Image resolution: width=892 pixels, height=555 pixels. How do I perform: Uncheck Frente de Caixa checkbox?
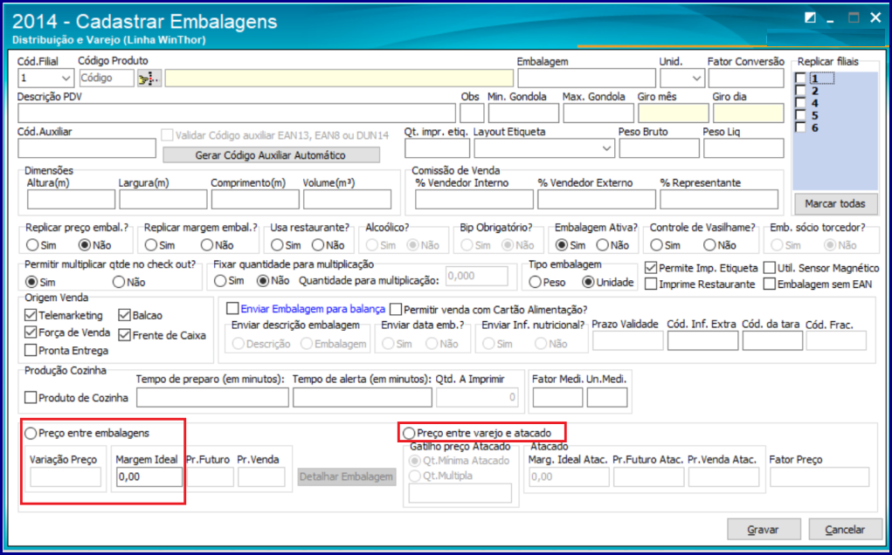coord(125,335)
